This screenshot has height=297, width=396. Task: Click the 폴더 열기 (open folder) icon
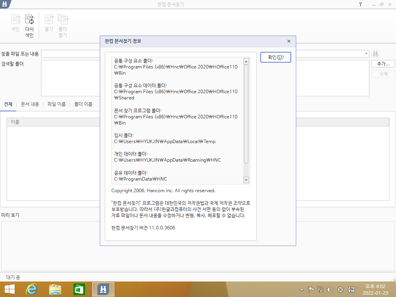tap(63, 26)
